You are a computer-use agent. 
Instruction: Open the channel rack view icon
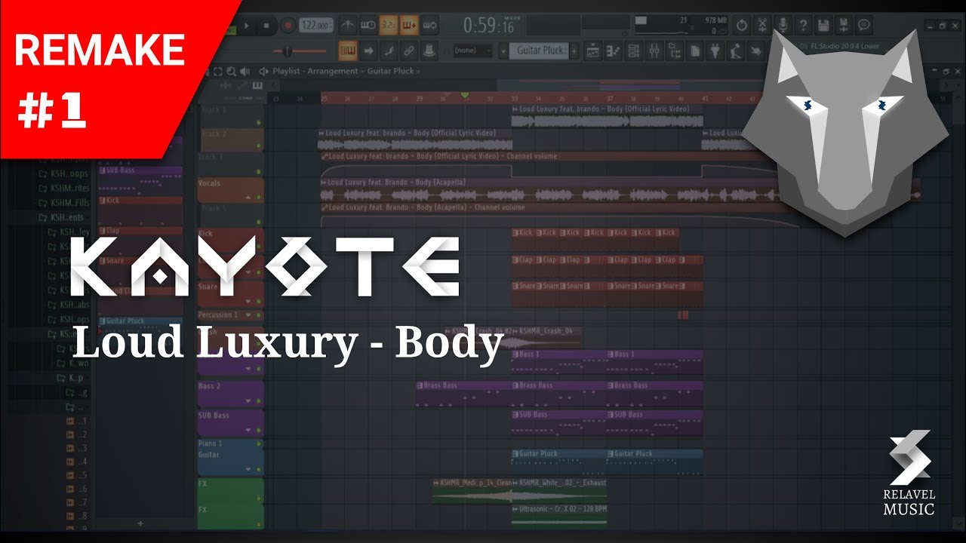coord(634,51)
